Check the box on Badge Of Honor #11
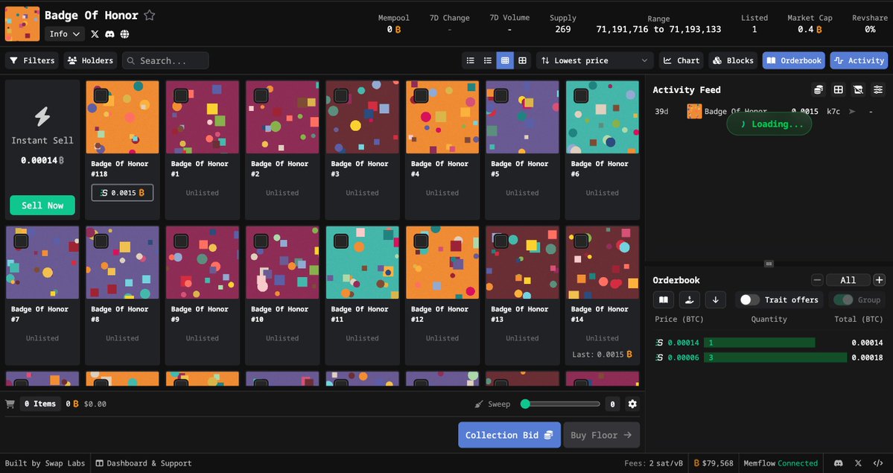 pyautogui.click(x=340, y=241)
